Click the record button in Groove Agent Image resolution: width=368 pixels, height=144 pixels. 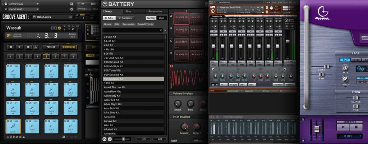28,47
